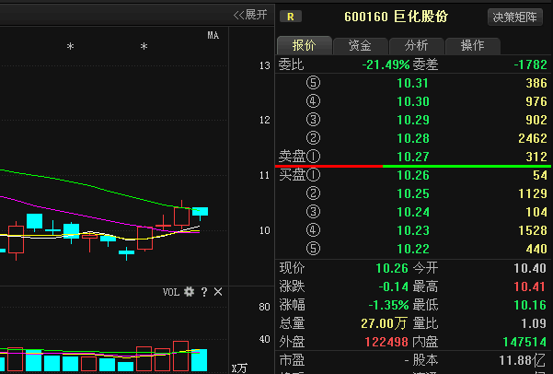Click 现价 value 10.26
553x374 pixels.
pyautogui.click(x=392, y=268)
